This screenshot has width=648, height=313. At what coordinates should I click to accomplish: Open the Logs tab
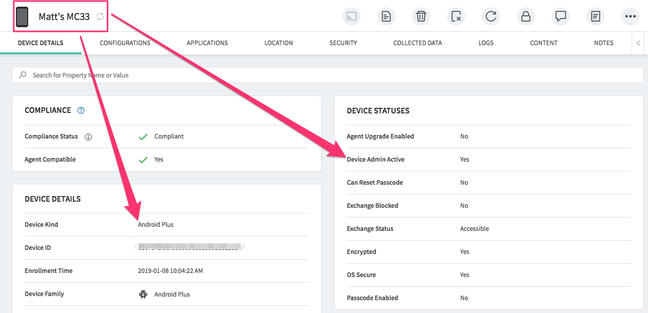(486, 43)
